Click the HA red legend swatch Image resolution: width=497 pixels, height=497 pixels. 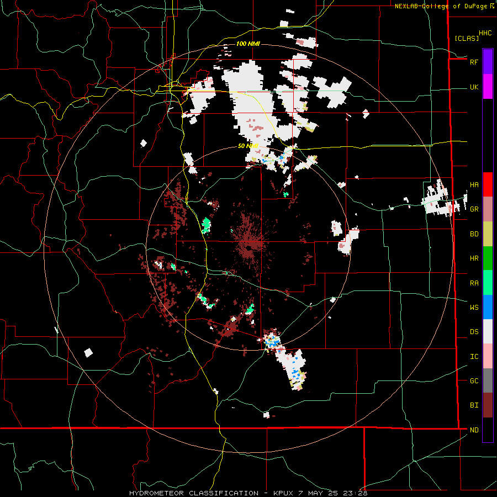click(488, 184)
